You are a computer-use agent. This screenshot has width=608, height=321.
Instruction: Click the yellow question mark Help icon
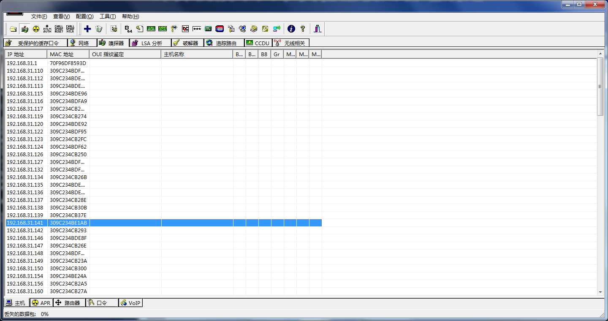(x=302, y=29)
